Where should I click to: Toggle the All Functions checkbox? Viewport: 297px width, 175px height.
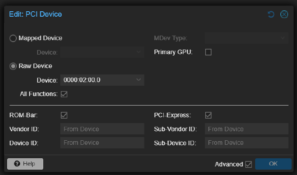point(64,94)
